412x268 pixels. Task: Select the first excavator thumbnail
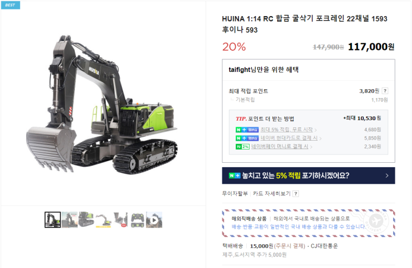(x=53, y=220)
